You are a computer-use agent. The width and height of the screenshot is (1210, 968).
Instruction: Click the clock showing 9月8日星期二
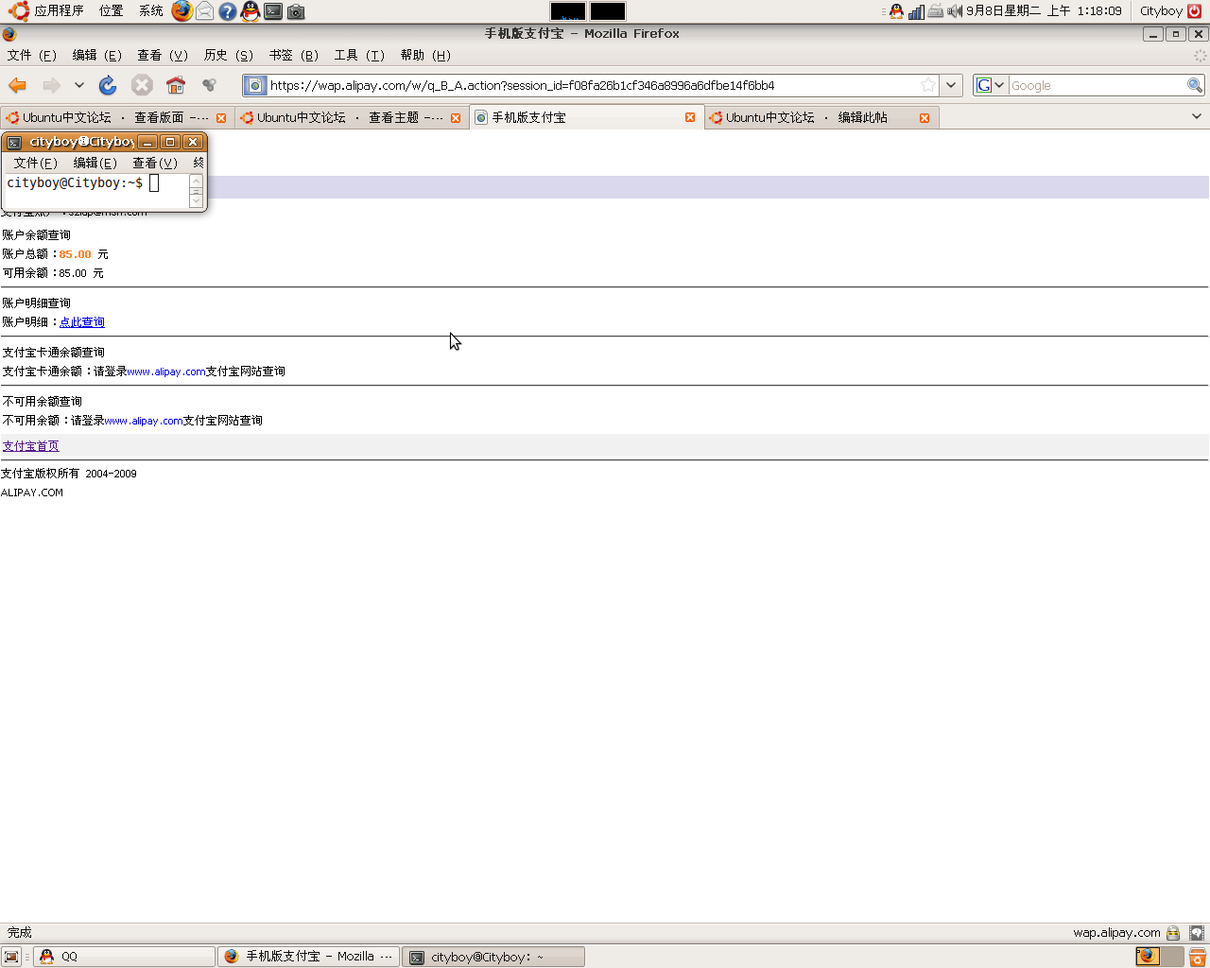click(x=1044, y=11)
